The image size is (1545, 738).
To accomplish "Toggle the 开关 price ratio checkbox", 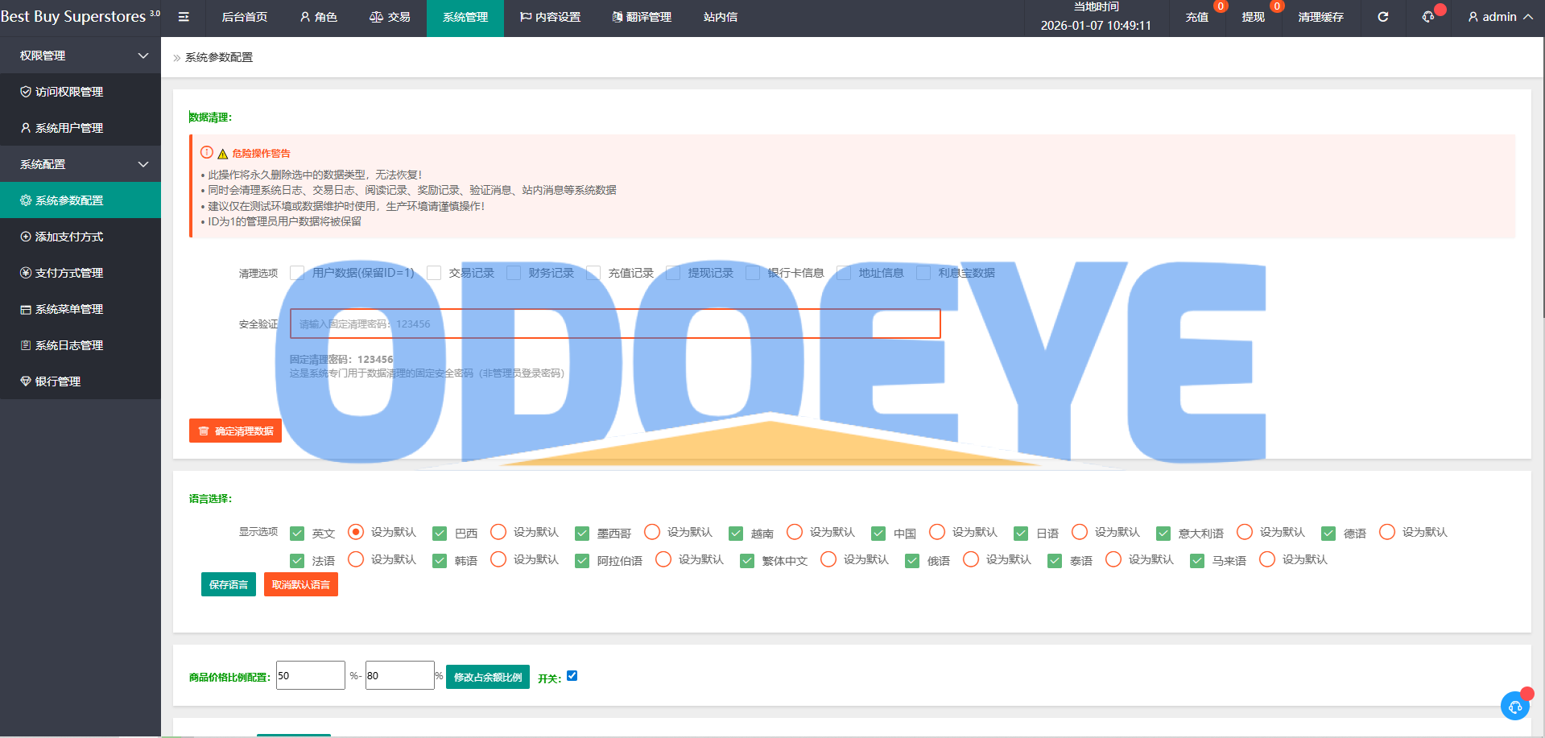I will (572, 676).
